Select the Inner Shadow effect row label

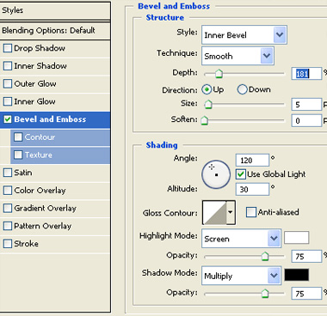(x=40, y=66)
